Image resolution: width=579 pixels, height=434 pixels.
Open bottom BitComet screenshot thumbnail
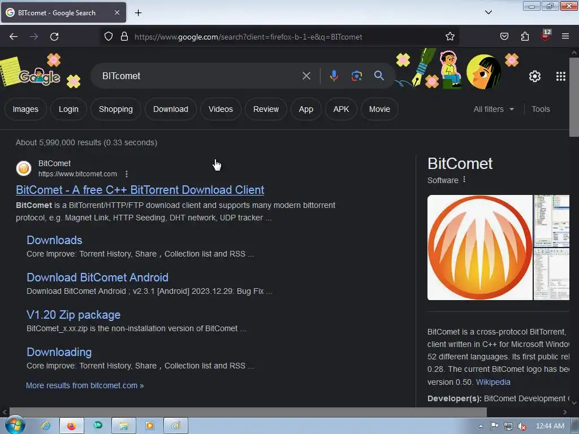tap(551, 274)
